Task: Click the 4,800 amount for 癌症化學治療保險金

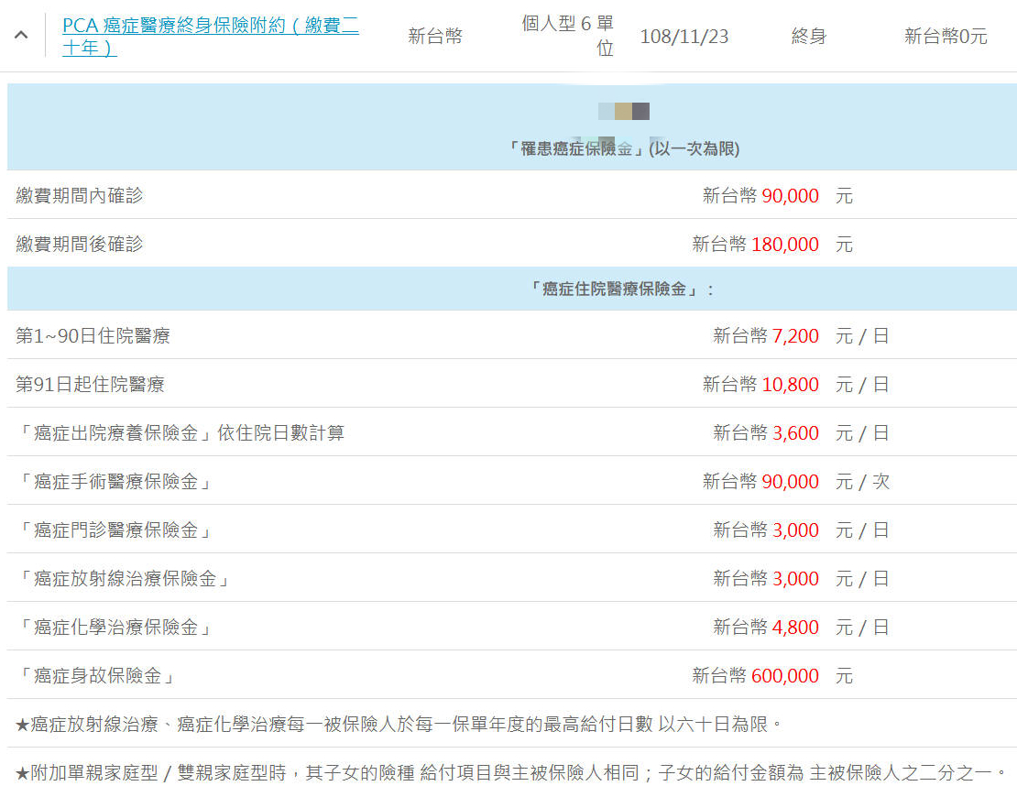Action: coord(795,628)
